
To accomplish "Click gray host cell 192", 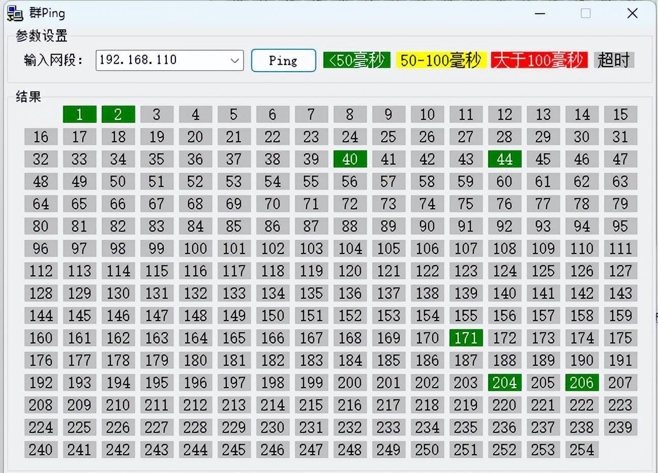I will point(41,383).
